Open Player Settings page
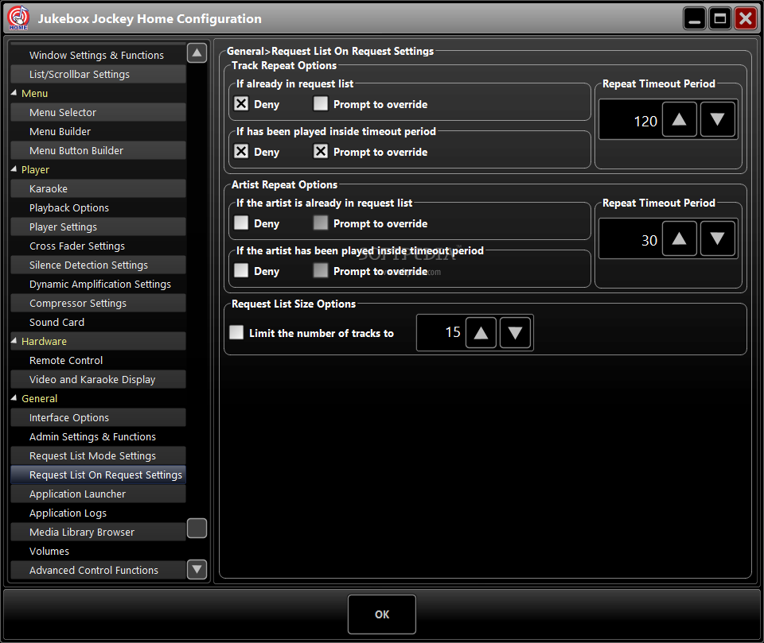The width and height of the screenshot is (764, 643). point(98,227)
